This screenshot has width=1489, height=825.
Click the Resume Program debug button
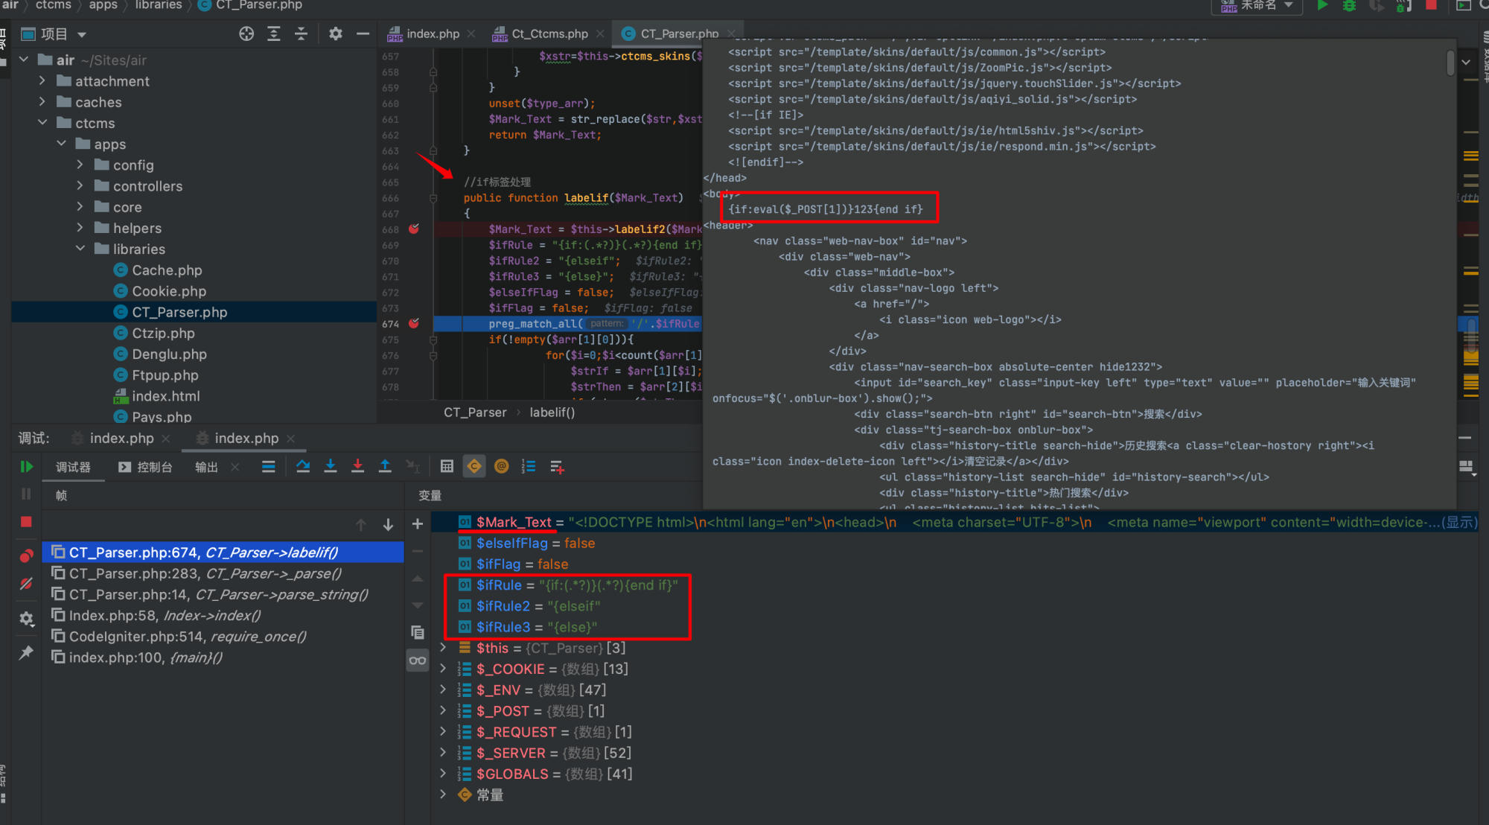click(26, 467)
